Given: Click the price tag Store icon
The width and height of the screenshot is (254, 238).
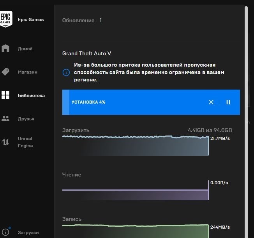Looking at the screenshot, I should pos(5,72).
